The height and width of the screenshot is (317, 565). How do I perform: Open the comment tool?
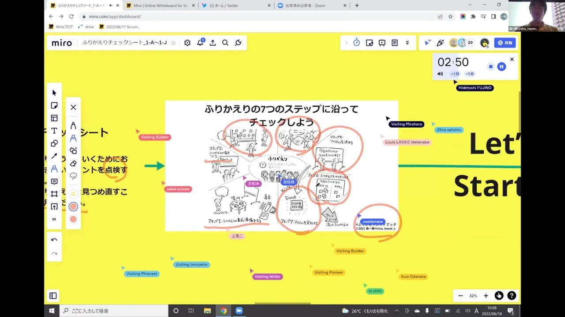click(54, 181)
